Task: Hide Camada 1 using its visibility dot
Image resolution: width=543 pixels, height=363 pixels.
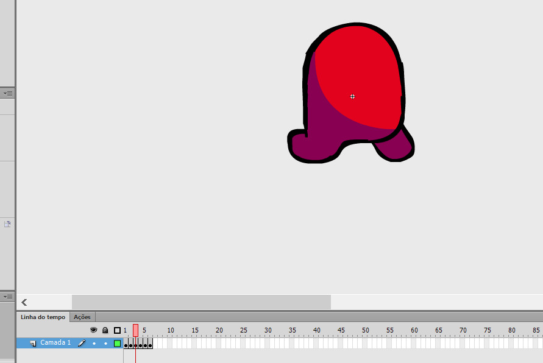Action: (94, 343)
